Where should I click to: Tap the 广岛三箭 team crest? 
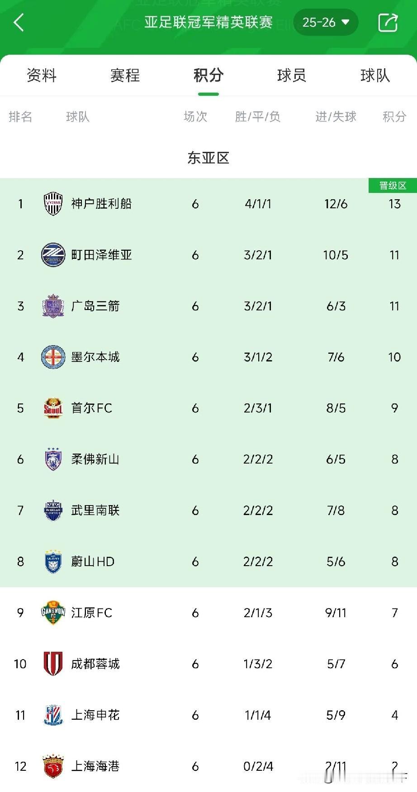point(53,306)
